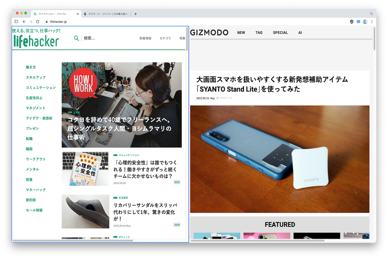Open the 心理的安全性 book thumbnail
This screenshot has width=388, height=259.
[x=85, y=169]
